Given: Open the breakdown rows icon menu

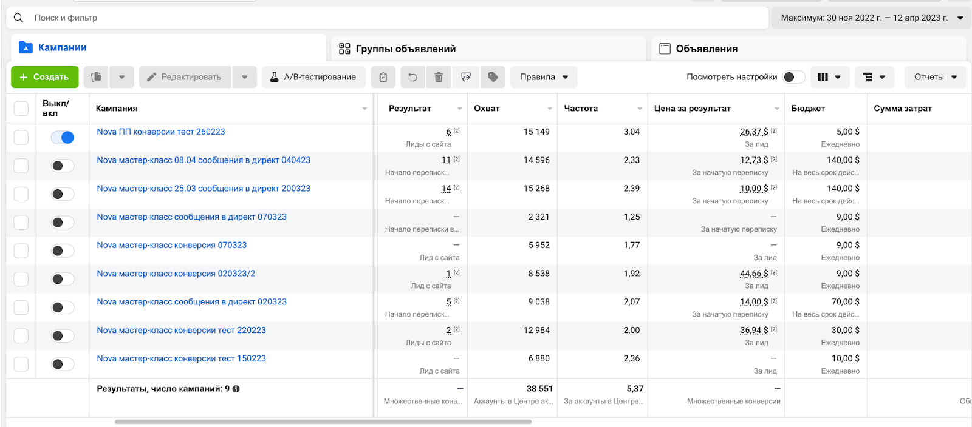Looking at the screenshot, I should [x=874, y=77].
